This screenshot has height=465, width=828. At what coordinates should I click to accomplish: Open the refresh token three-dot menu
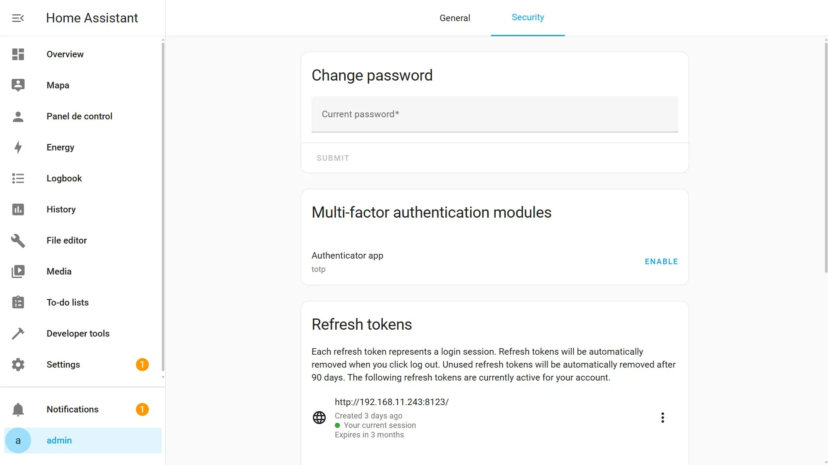pos(663,418)
